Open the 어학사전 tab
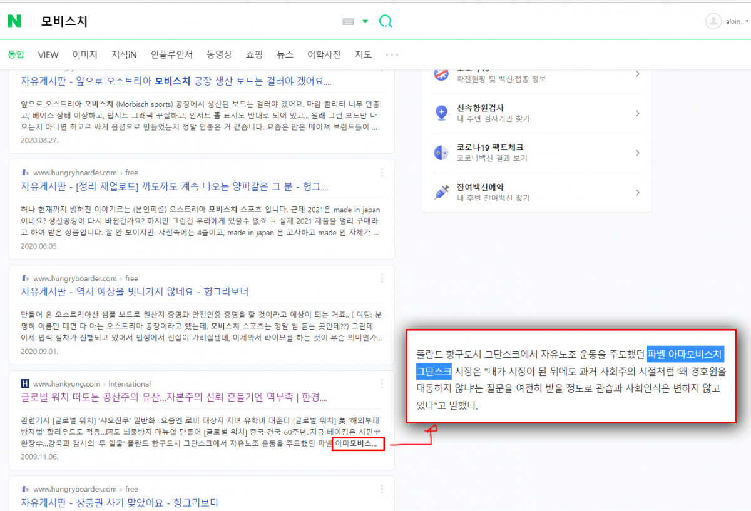The image size is (751, 511). click(324, 54)
